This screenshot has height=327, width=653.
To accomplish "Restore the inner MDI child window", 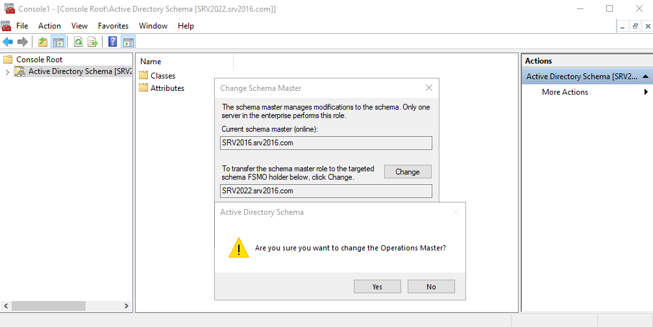I will point(635,26).
